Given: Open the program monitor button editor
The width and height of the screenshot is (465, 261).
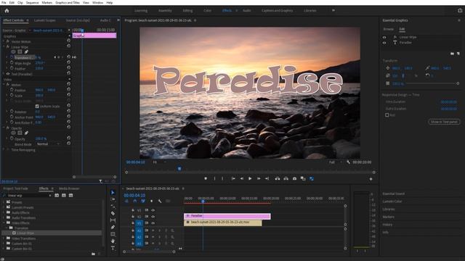Looking at the screenshot, I should pos(371,179).
